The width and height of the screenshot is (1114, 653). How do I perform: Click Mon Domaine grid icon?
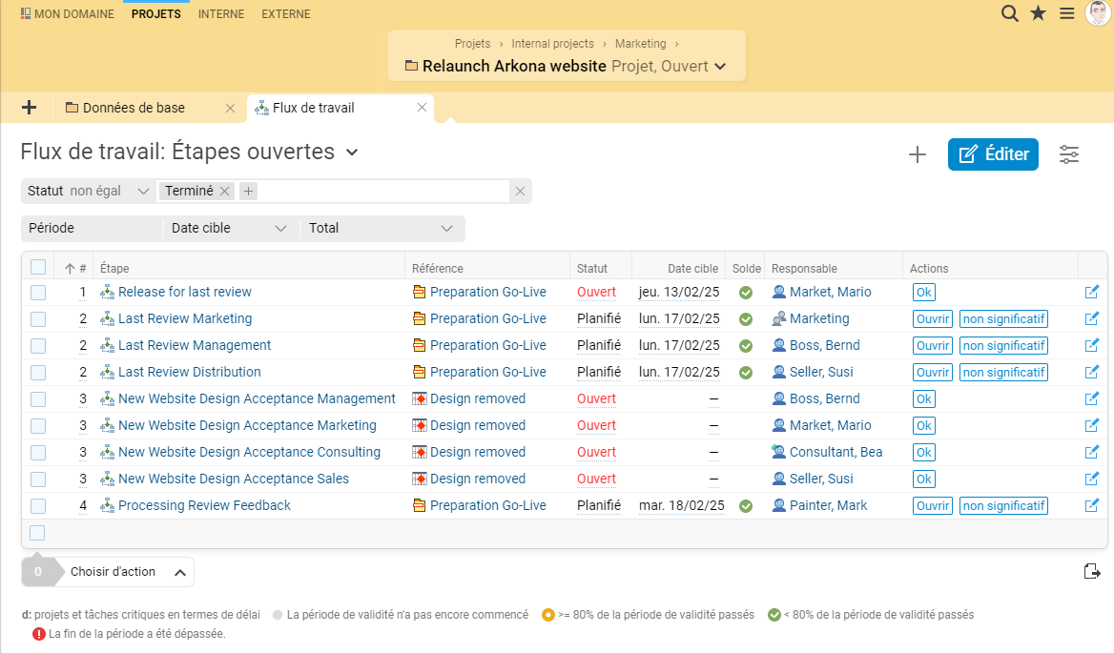pyautogui.click(x=26, y=13)
